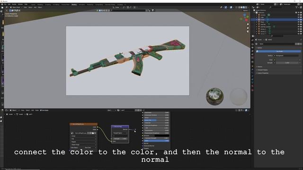Adjust Alpha slider on Principled BSDF
This screenshot has height=170, width=303.
pyautogui.click(x=157, y=141)
